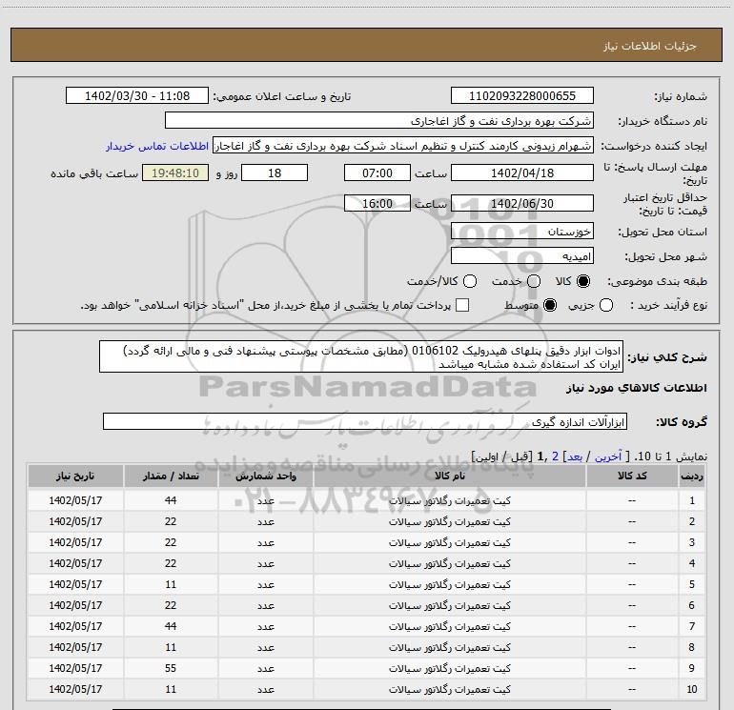Screen dimensions: 734x710
Task: Tick the اسناد خزانه اسلامی payment checkbox
Action: tap(462, 305)
